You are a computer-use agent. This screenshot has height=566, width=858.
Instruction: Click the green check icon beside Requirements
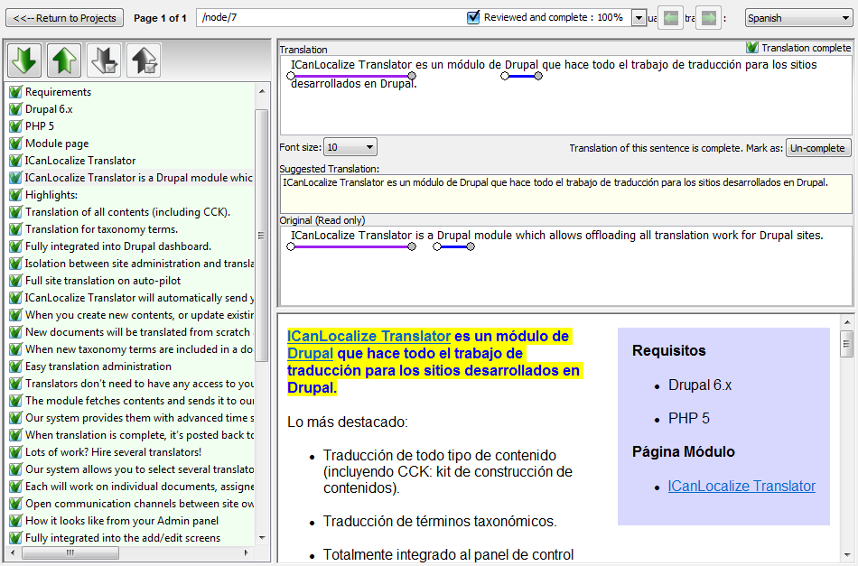[15, 92]
